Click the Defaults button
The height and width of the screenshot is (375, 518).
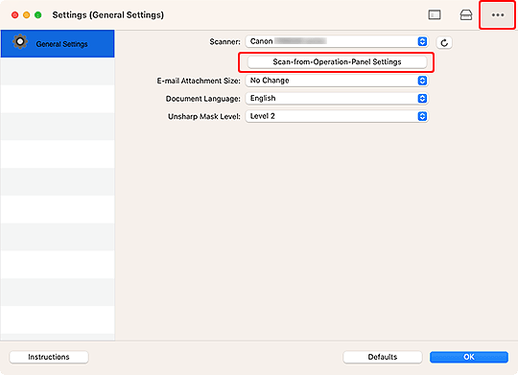pyautogui.click(x=383, y=357)
